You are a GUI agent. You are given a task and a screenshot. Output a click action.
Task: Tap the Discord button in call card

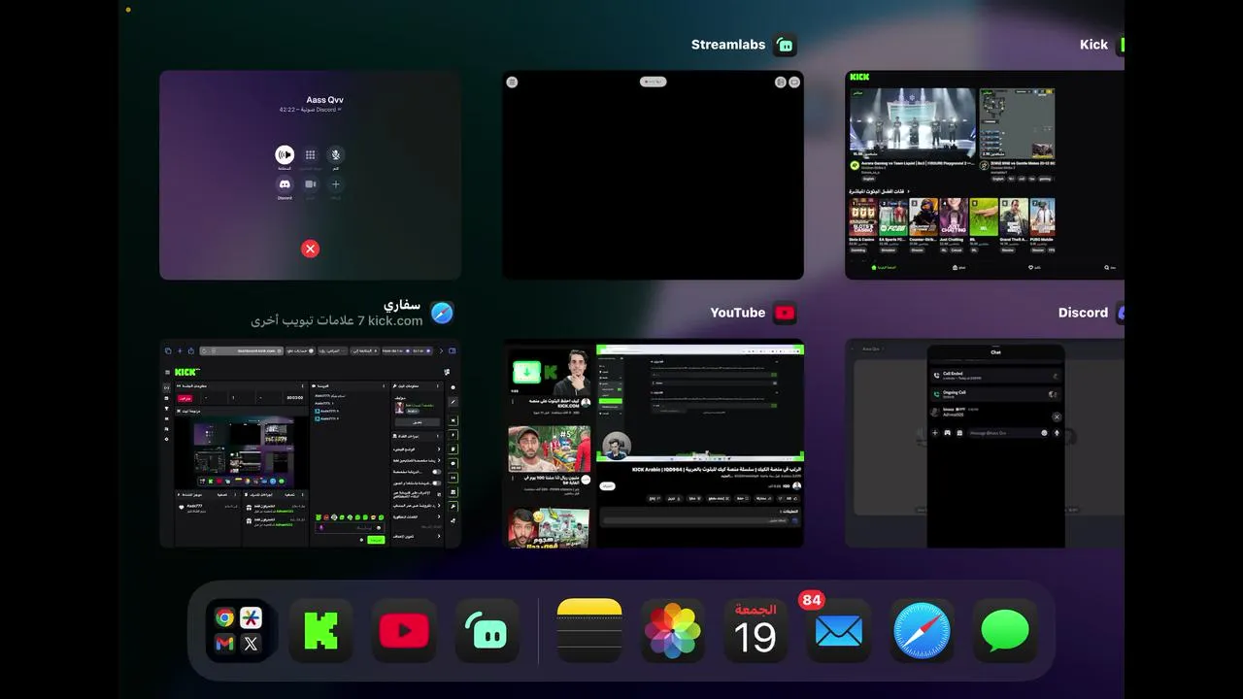point(285,183)
